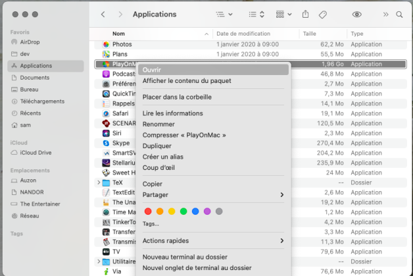Apply the orange tag color
Screen dimensions: 413x276
tap(160, 211)
